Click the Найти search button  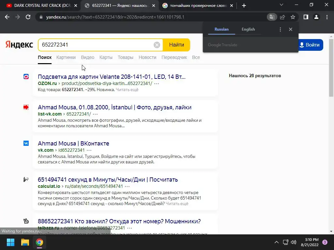[x=176, y=45]
